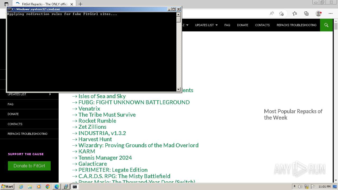
Task: Launch Windows Media Player from taskbar
Action: (39, 187)
